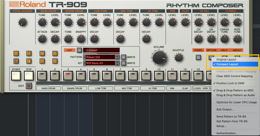Click the OPTION label
Image resolution: width=260 pixels, height=136 pixels.
point(211,50)
